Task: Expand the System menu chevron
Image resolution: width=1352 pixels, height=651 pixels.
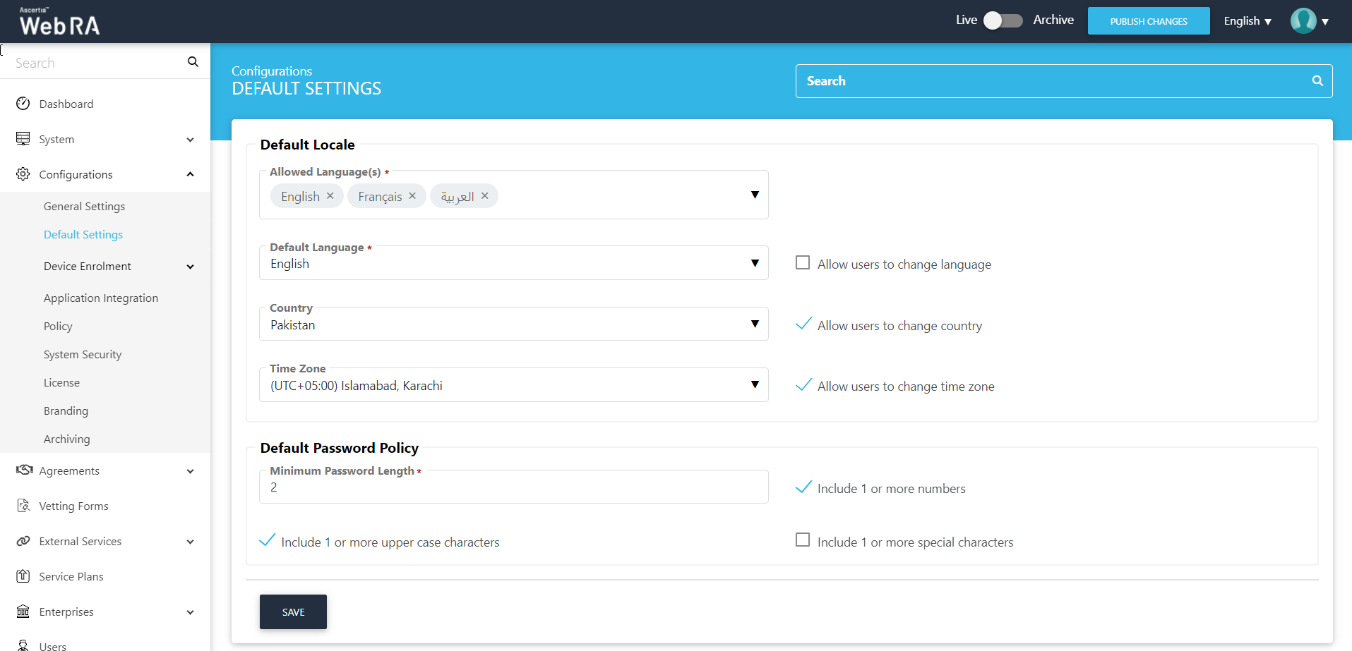Action: click(x=190, y=140)
